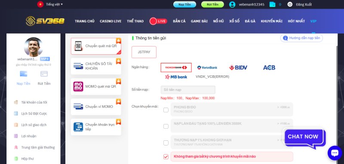Open the round chat widget icon

pyautogui.click(x=335, y=153)
